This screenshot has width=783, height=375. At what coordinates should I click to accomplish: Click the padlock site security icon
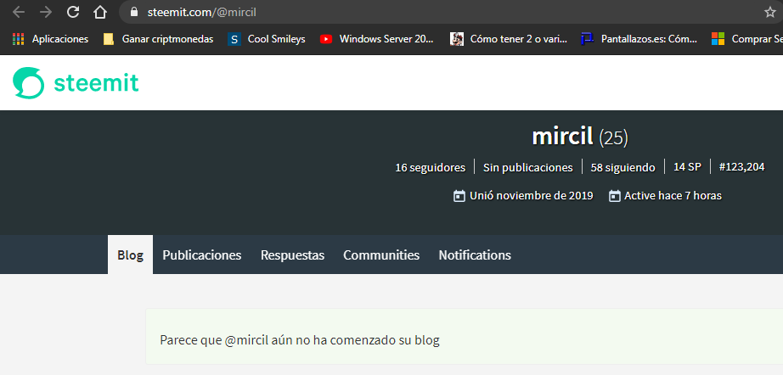133,12
